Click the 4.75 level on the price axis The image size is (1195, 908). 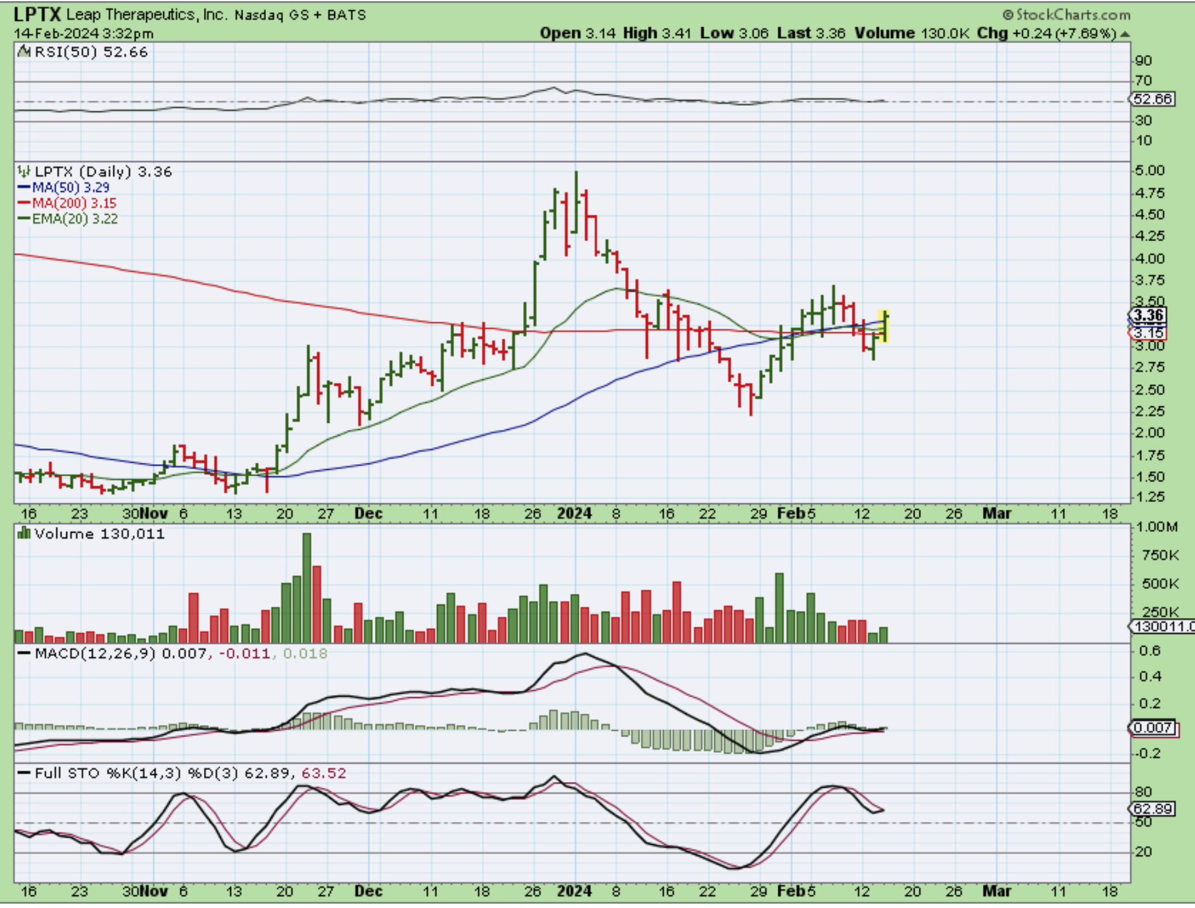(1150, 193)
